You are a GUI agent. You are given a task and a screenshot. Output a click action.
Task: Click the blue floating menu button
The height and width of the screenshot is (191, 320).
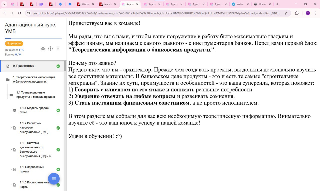pyautogui.click(x=54, y=179)
